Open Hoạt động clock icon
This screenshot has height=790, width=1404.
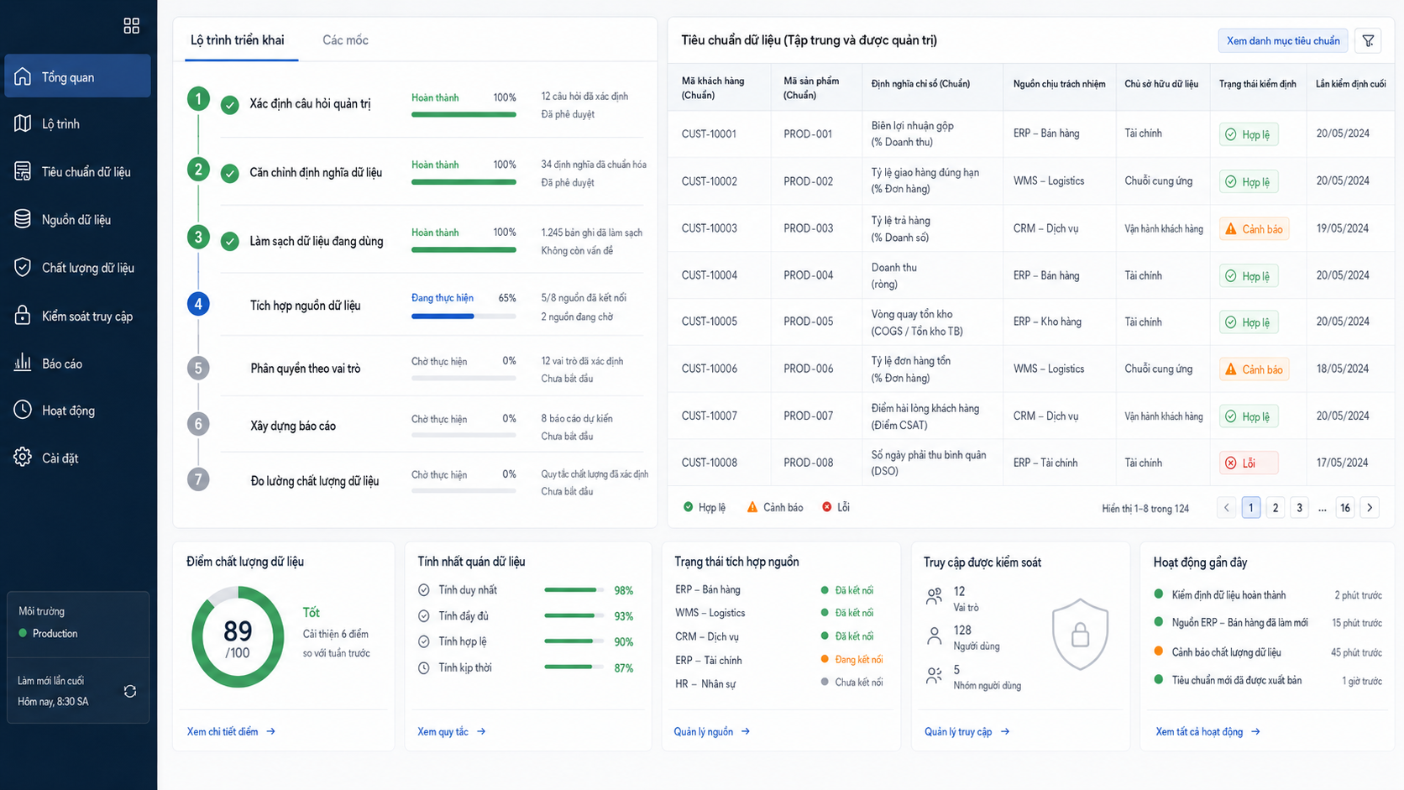[x=23, y=410]
